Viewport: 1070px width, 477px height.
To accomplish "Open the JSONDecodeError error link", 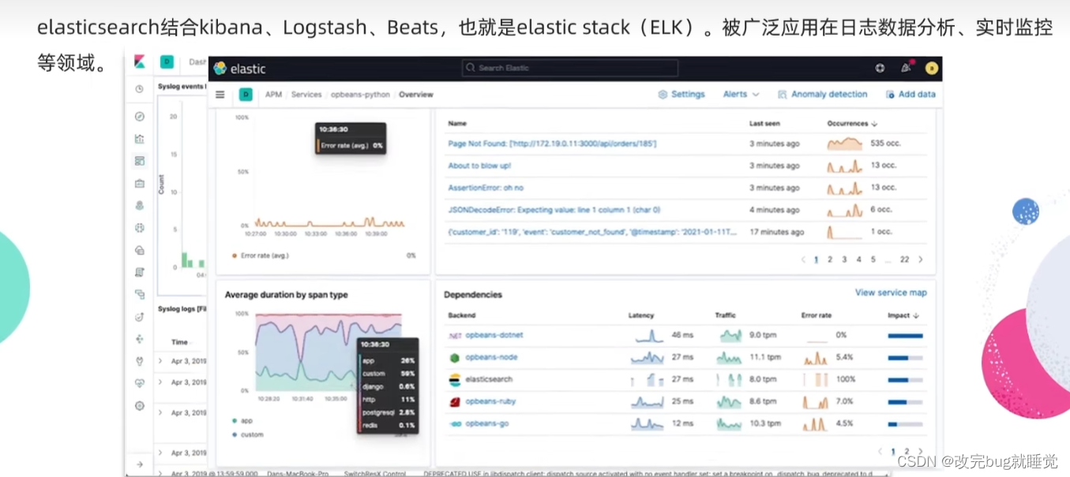I will pyautogui.click(x=554, y=210).
